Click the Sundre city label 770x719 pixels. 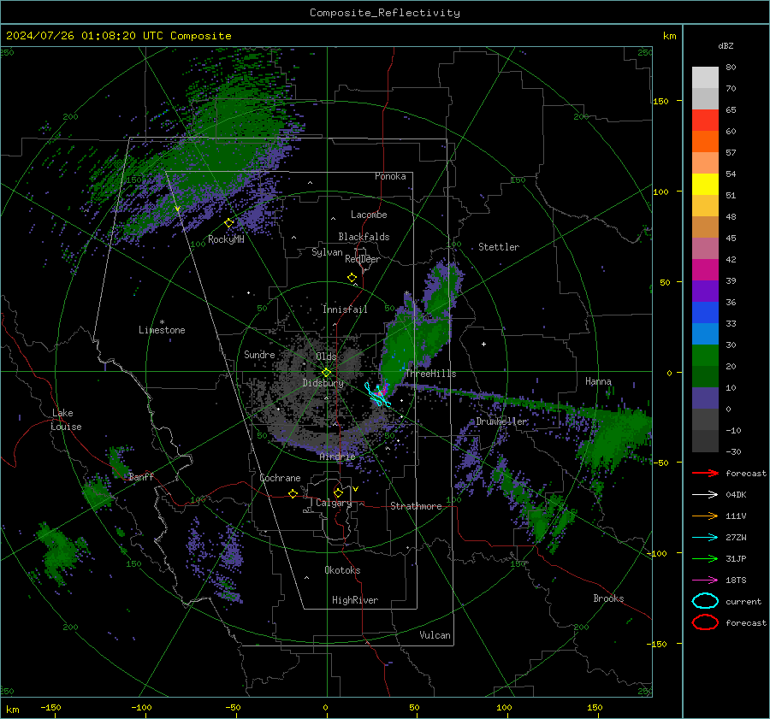point(259,354)
